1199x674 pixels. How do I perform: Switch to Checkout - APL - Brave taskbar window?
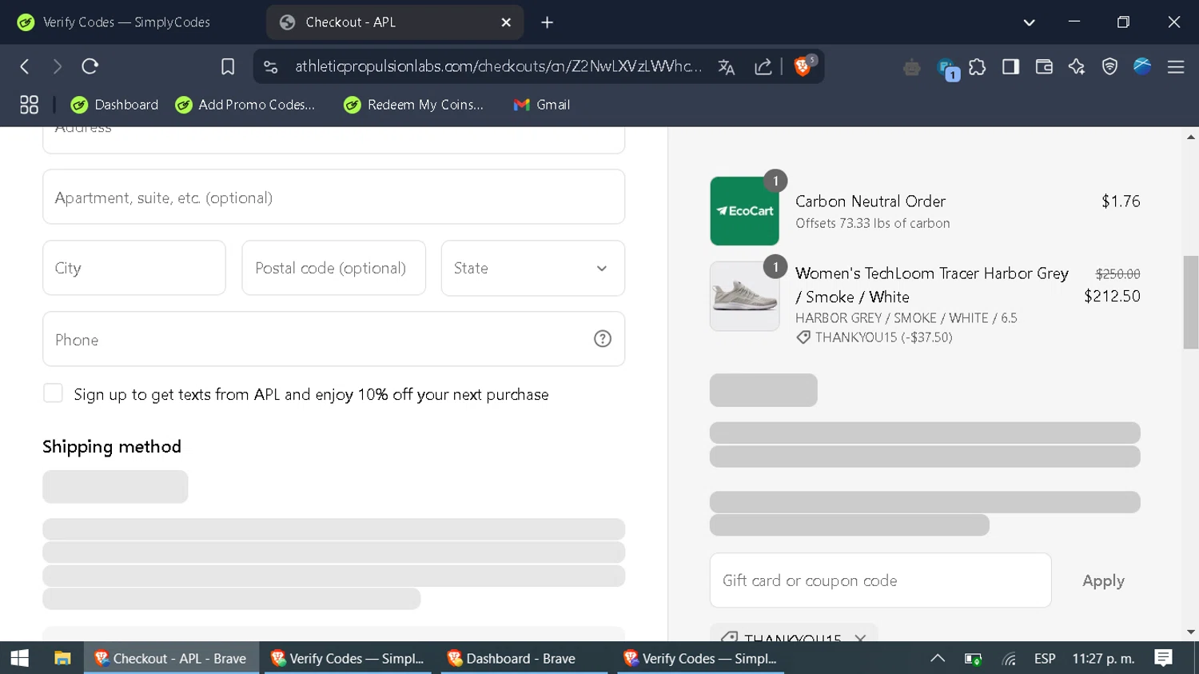[172, 658]
